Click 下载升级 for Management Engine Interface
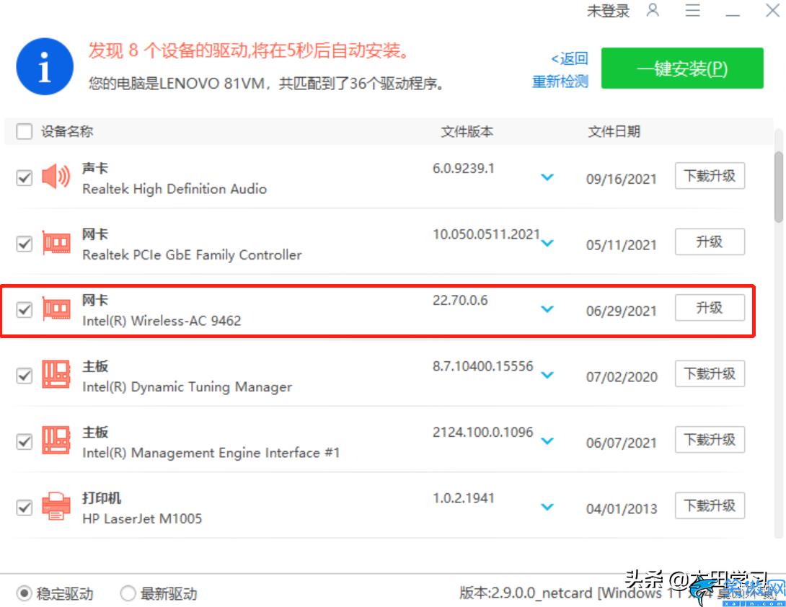Image resolution: width=786 pixels, height=607 pixels. [x=710, y=440]
